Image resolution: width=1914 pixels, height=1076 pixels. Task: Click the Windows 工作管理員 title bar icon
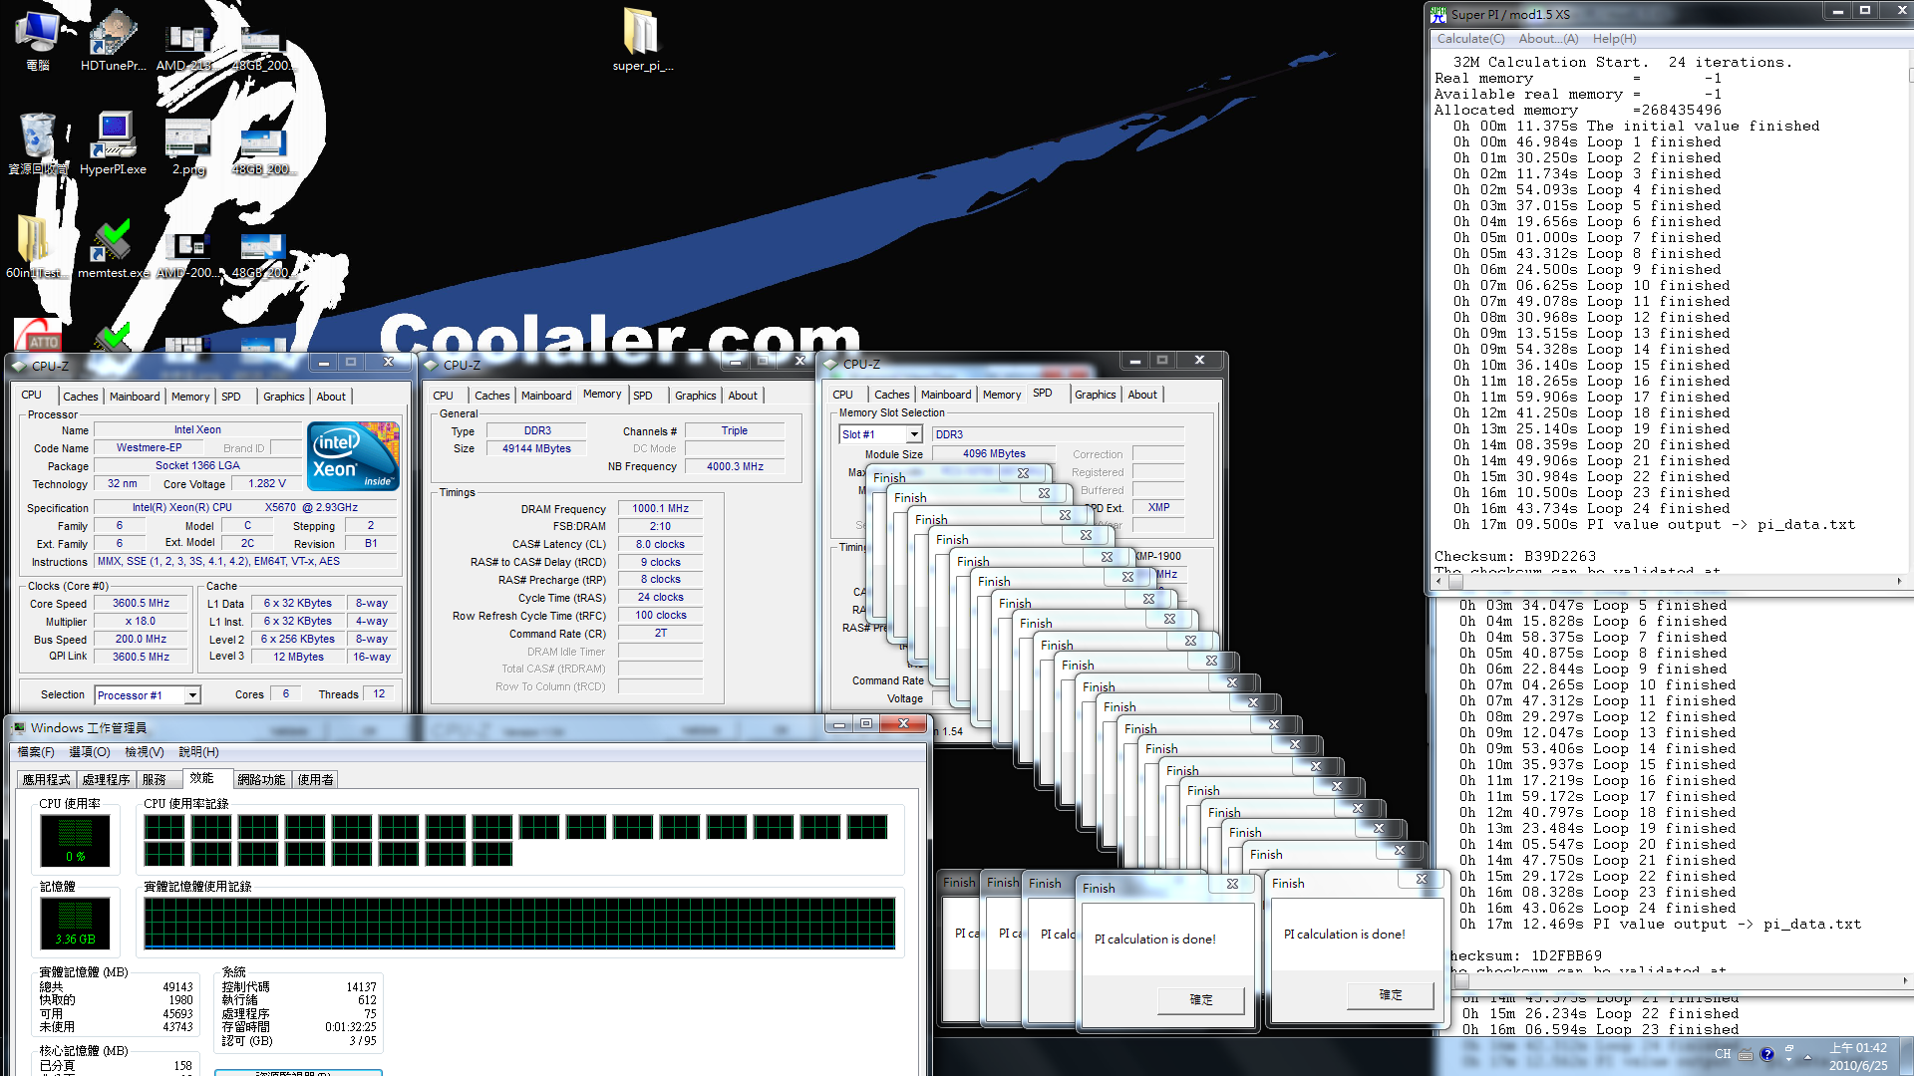pyautogui.click(x=19, y=727)
